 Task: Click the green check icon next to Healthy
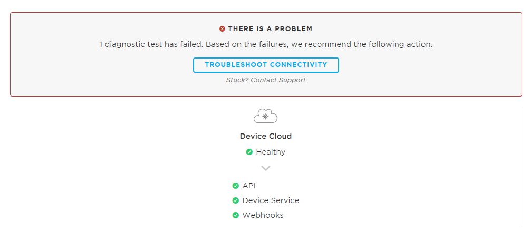249,152
